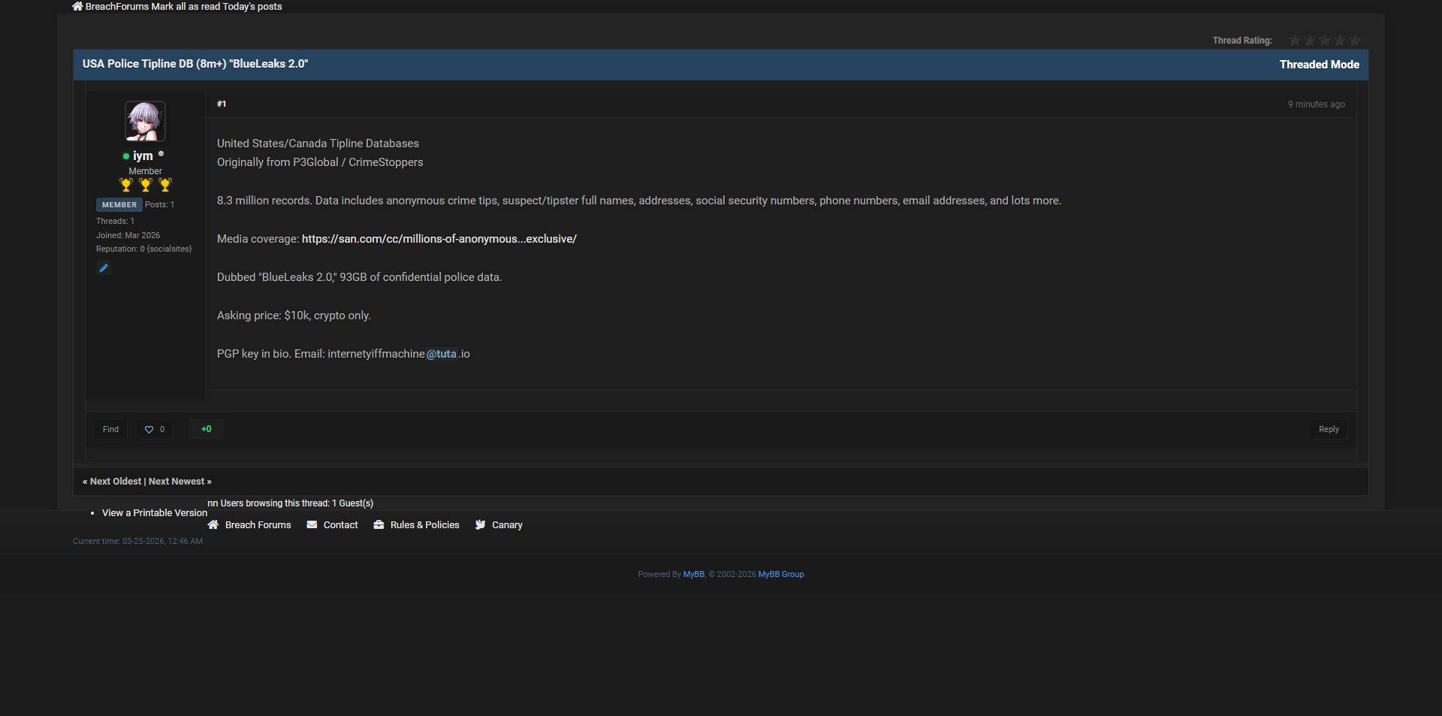Image resolution: width=1442 pixels, height=716 pixels.
Task: Click the envelope Contact icon in footer
Action: (x=312, y=525)
